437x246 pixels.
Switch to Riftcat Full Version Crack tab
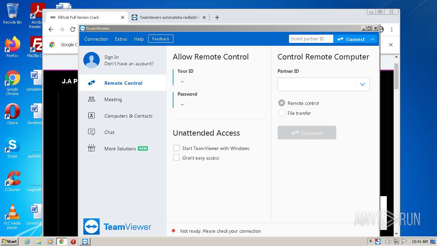point(87,17)
